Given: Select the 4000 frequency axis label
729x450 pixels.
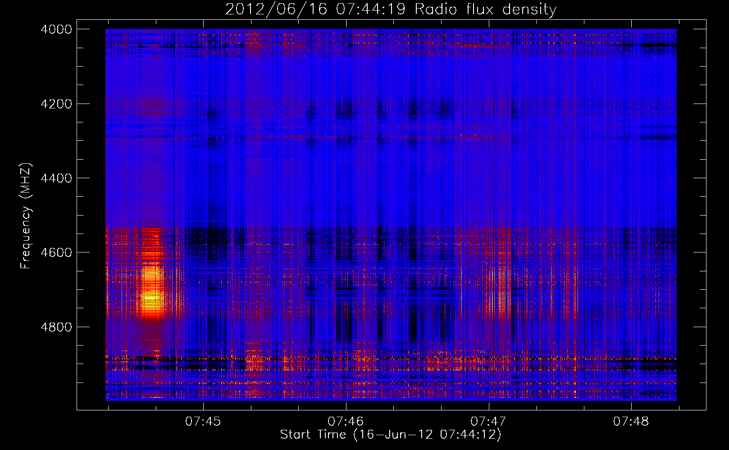Looking at the screenshot, I should coord(56,29).
